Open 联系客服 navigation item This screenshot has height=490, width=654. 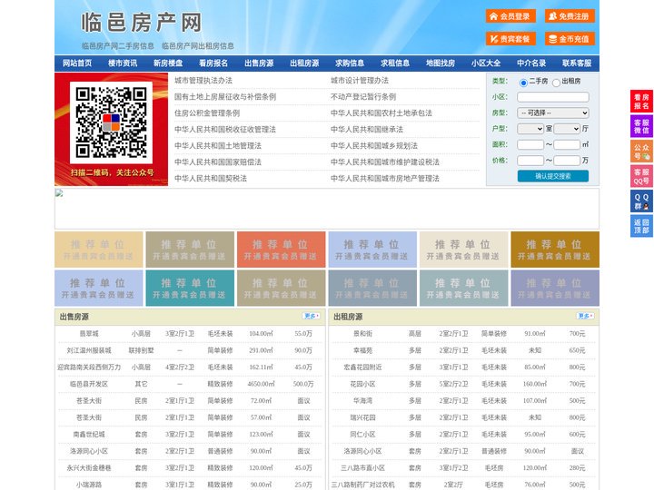(x=577, y=64)
